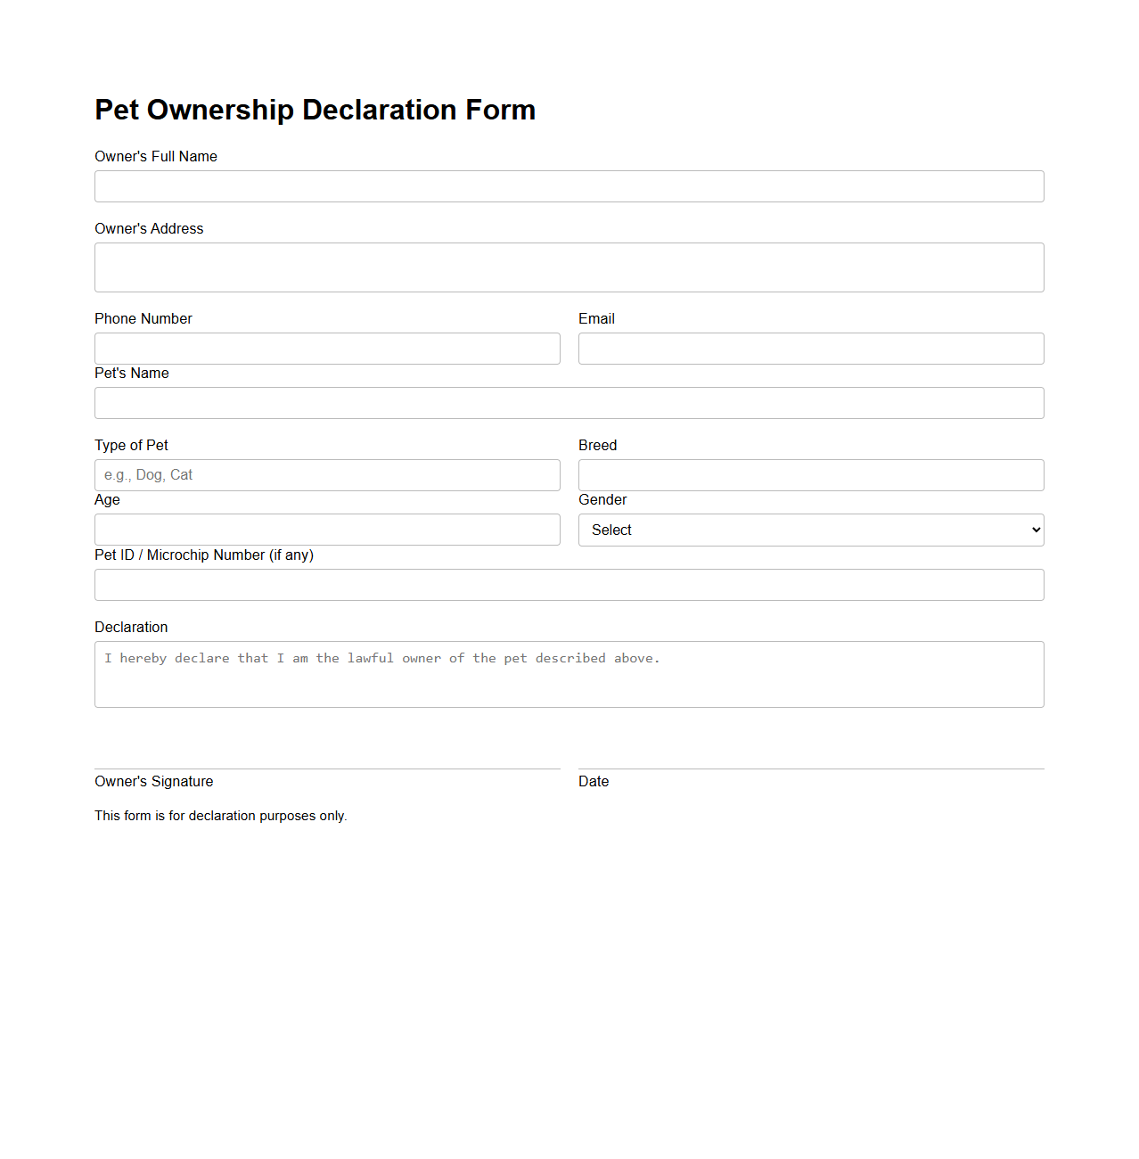Select the Phone Number field
This screenshot has height=1159, width=1139.
tap(327, 349)
